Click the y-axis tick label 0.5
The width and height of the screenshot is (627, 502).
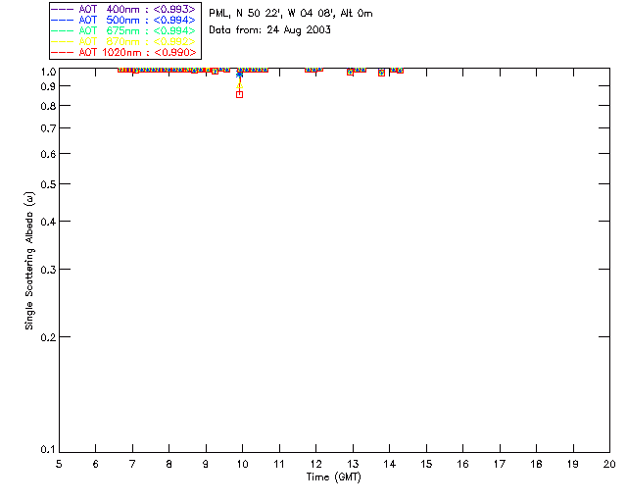(48, 184)
